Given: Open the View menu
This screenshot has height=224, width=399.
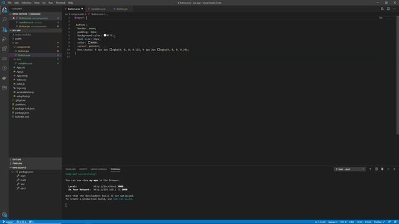Looking at the screenshot, I should (37, 2).
